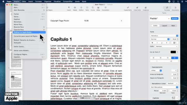187x105 pixels.
Task: Center align the text
Action: pyautogui.click(x=160, y=58)
